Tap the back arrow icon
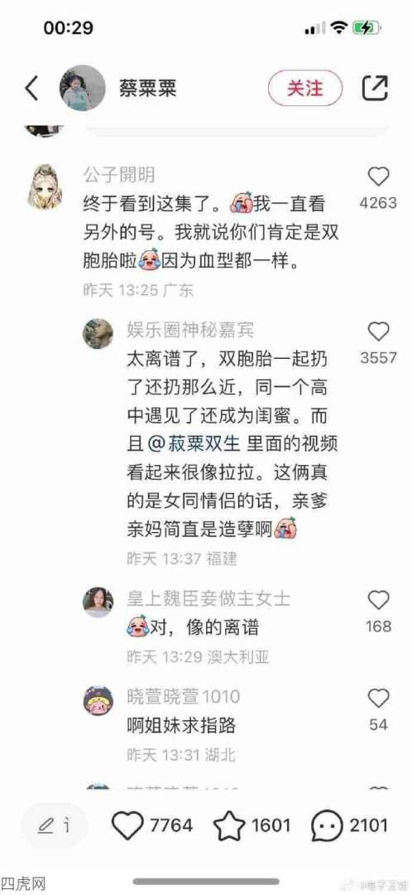Viewport: 412px width, 895px height. [32, 88]
